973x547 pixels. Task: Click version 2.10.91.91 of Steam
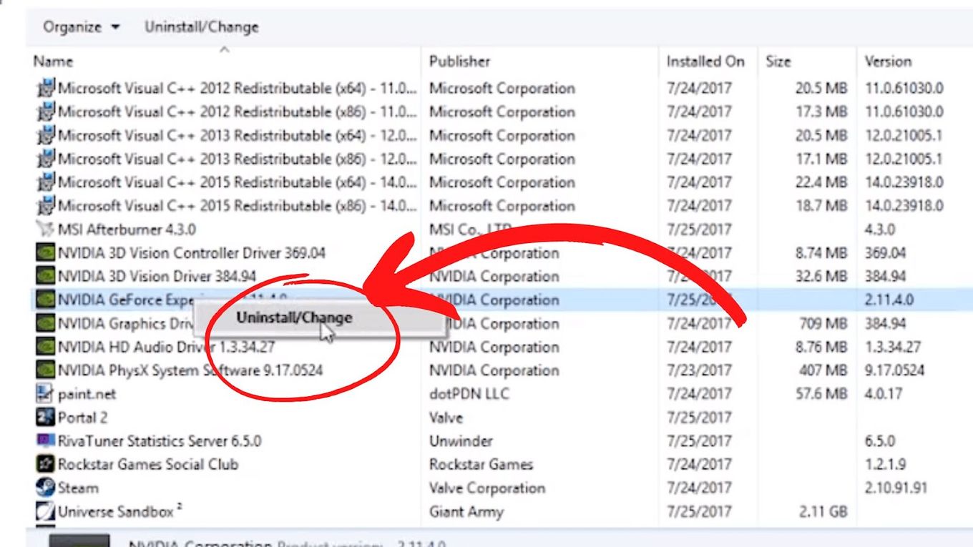(x=896, y=488)
